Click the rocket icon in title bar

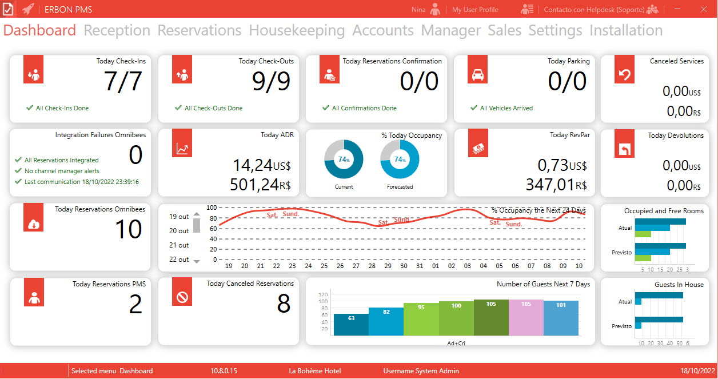[28, 9]
